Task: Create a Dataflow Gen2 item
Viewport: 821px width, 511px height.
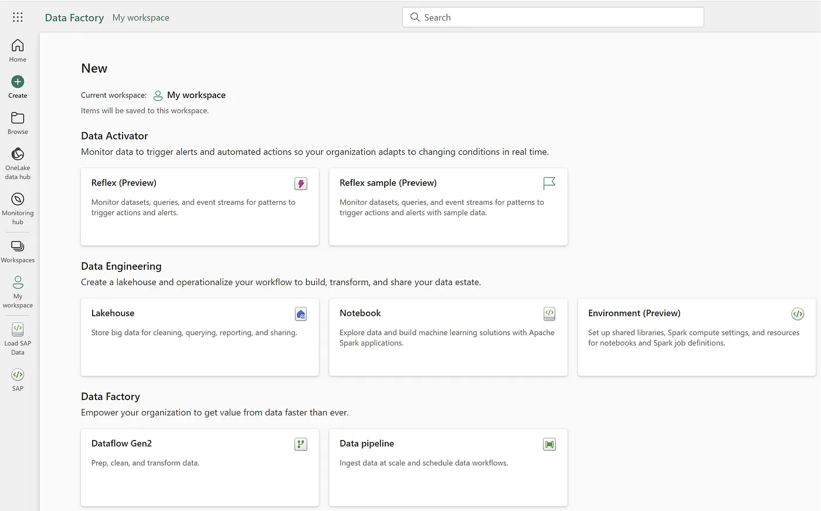Action: click(x=200, y=467)
